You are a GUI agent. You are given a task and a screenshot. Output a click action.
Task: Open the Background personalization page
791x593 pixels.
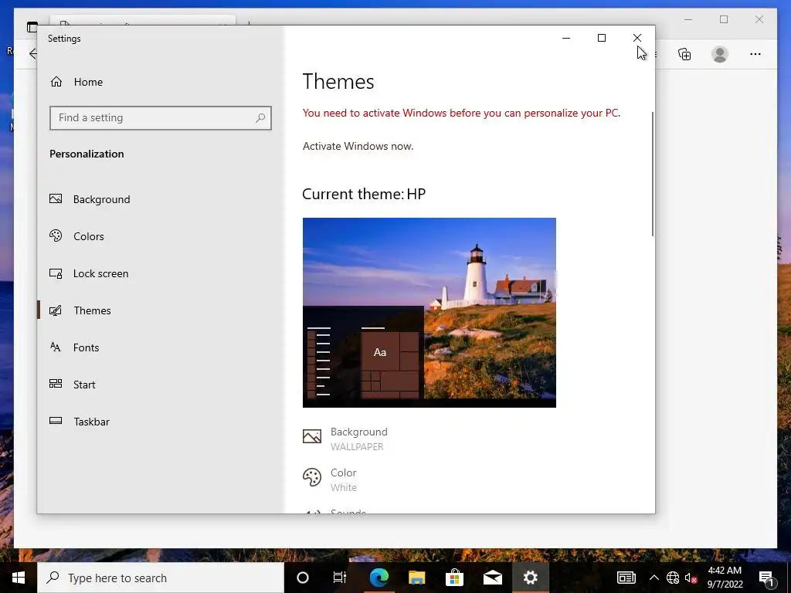click(90, 199)
